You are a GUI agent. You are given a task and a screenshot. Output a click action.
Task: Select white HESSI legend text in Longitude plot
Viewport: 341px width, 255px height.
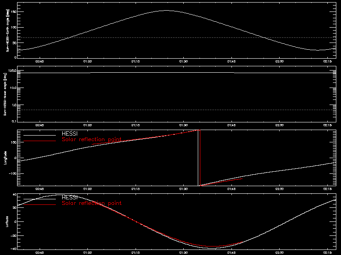click(x=69, y=134)
